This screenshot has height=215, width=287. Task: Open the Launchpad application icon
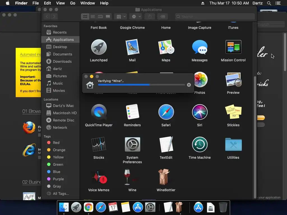[99, 47]
